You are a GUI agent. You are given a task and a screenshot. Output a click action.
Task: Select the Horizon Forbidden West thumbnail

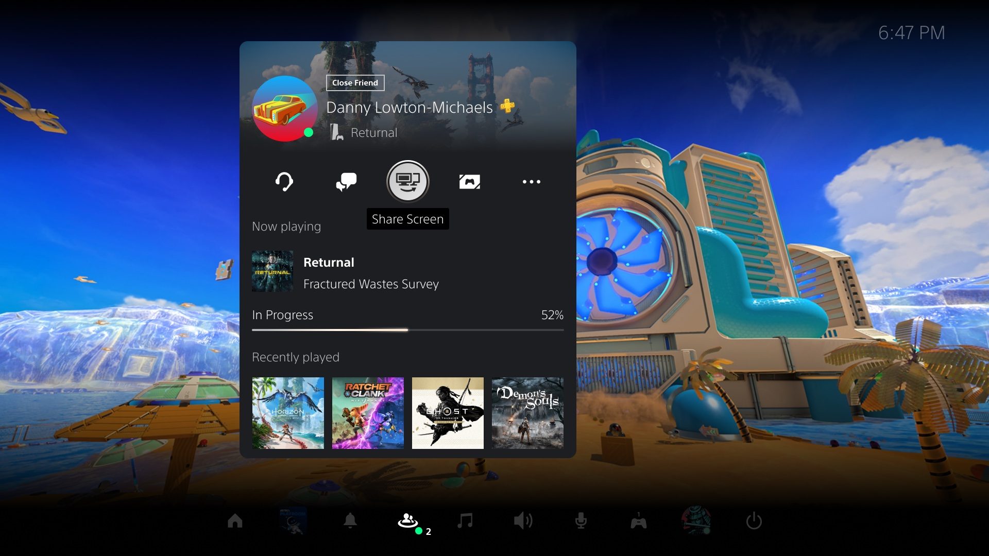coord(288,413)
